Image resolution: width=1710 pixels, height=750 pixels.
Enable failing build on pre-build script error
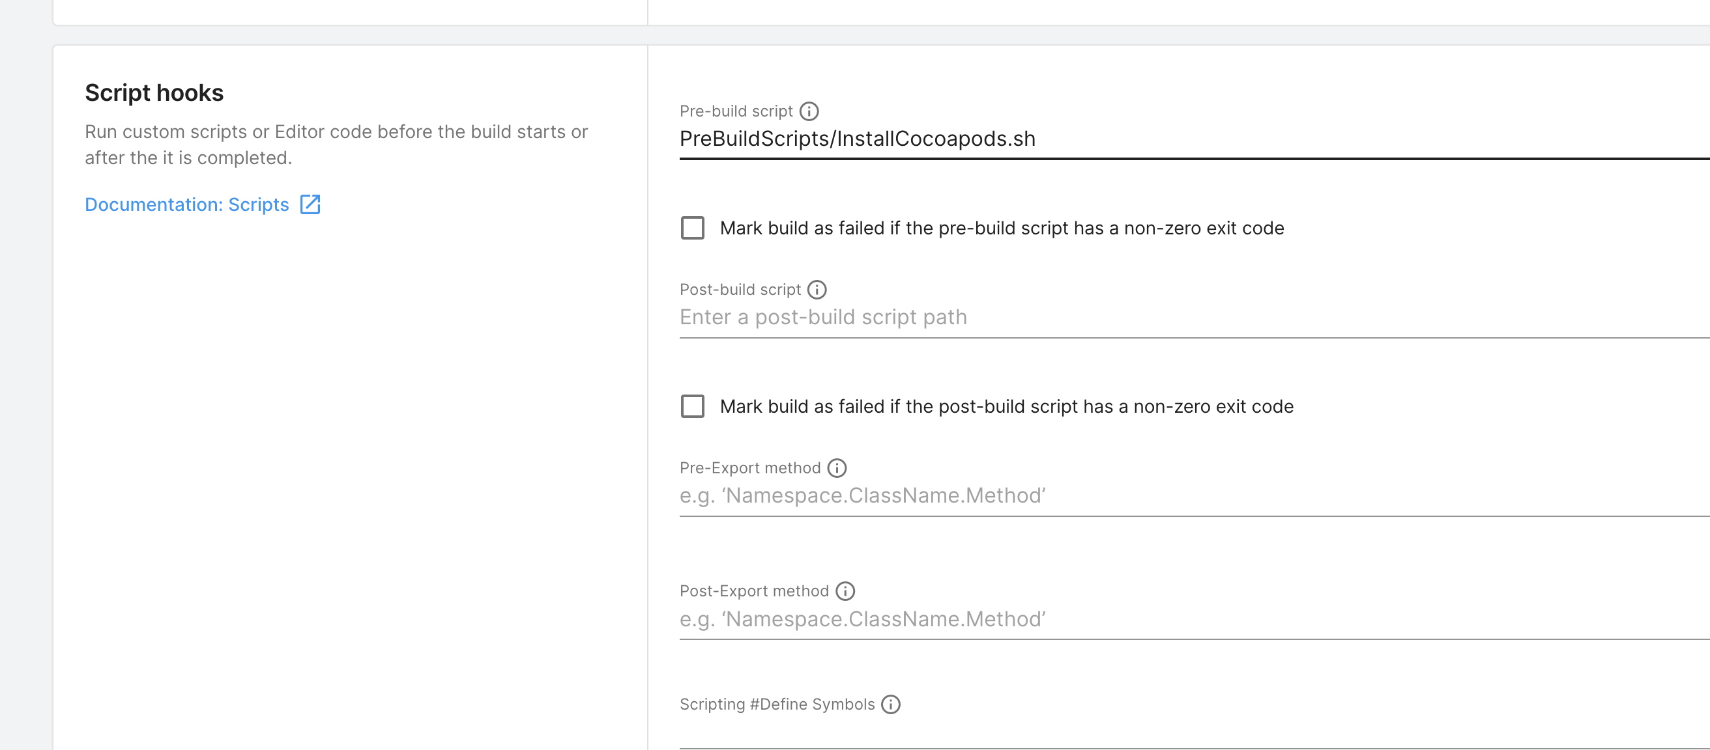tap(692, 228)
